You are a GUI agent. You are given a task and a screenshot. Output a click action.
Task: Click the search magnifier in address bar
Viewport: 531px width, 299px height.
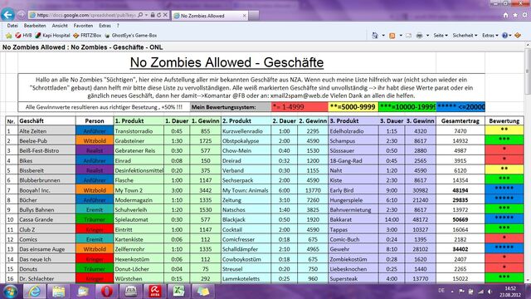[x=140, y=15]
